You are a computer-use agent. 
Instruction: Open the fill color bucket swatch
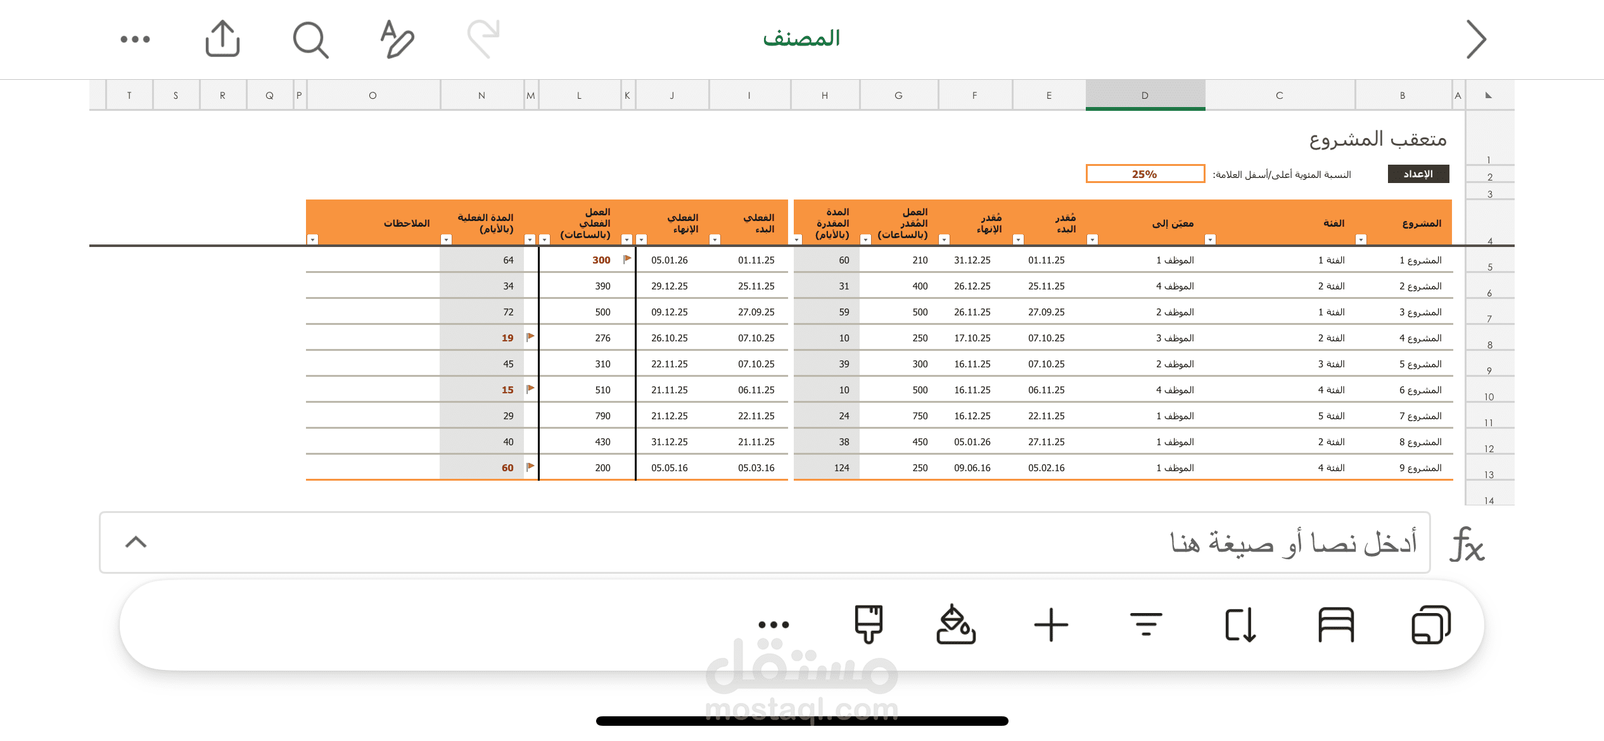(957, 624)
